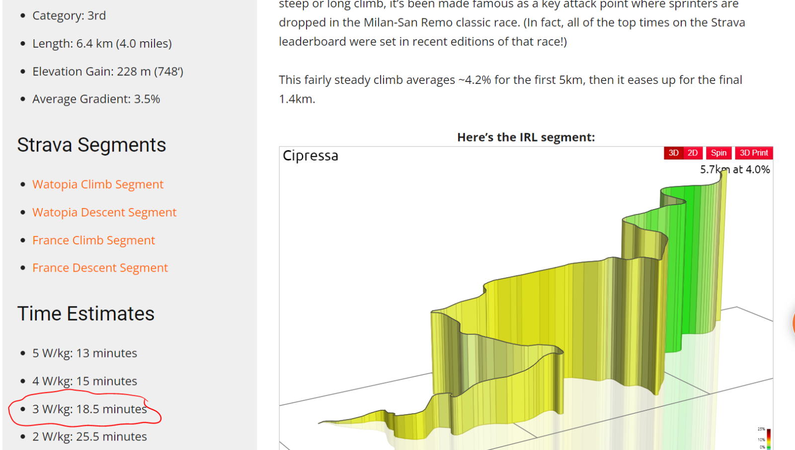Click the Strava Segments heading
The height and width of the screenshot is (450, 795).
[x=91, y=145]
